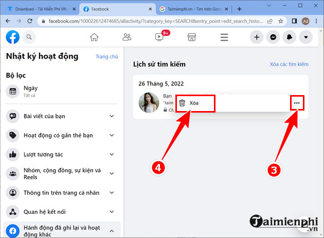324x238 pixels.
Task: Click Xóa các tìm kiếm link
Action: click(x=289, y=64)
